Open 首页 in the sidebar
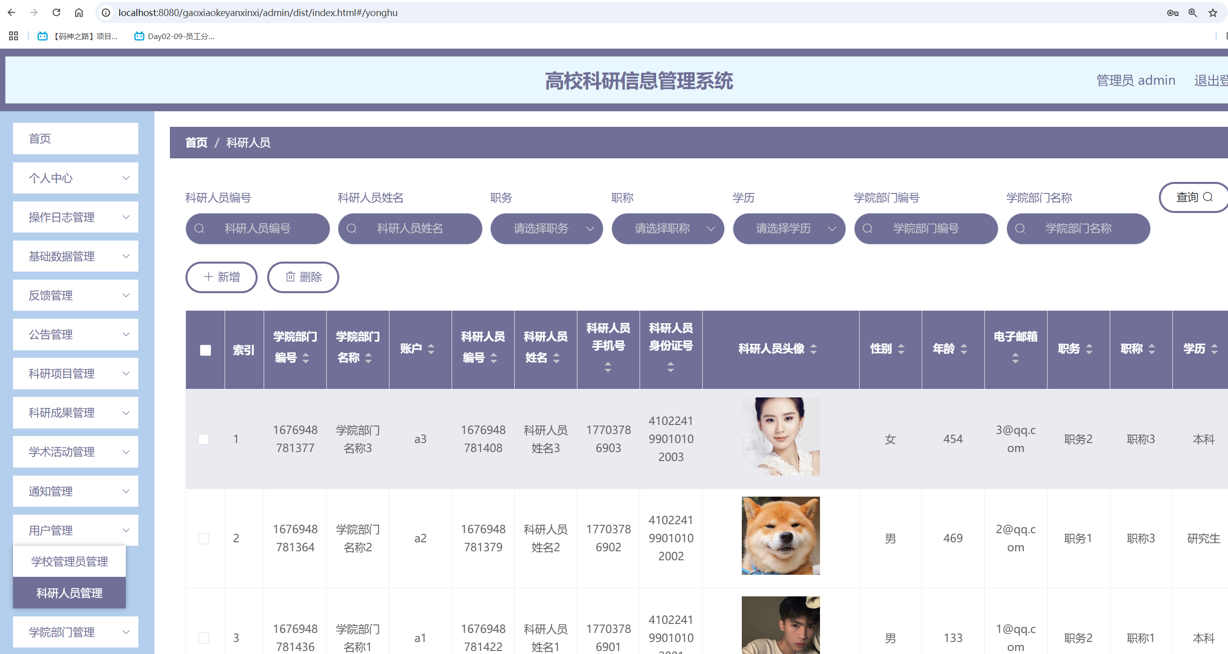This screenshot has height=654, width=1228. coord(76,138)
